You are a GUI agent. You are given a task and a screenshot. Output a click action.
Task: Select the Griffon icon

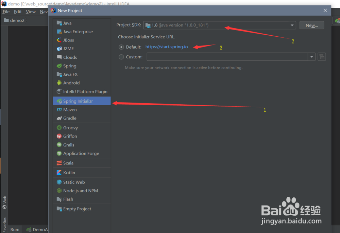[x=59, y=136]
